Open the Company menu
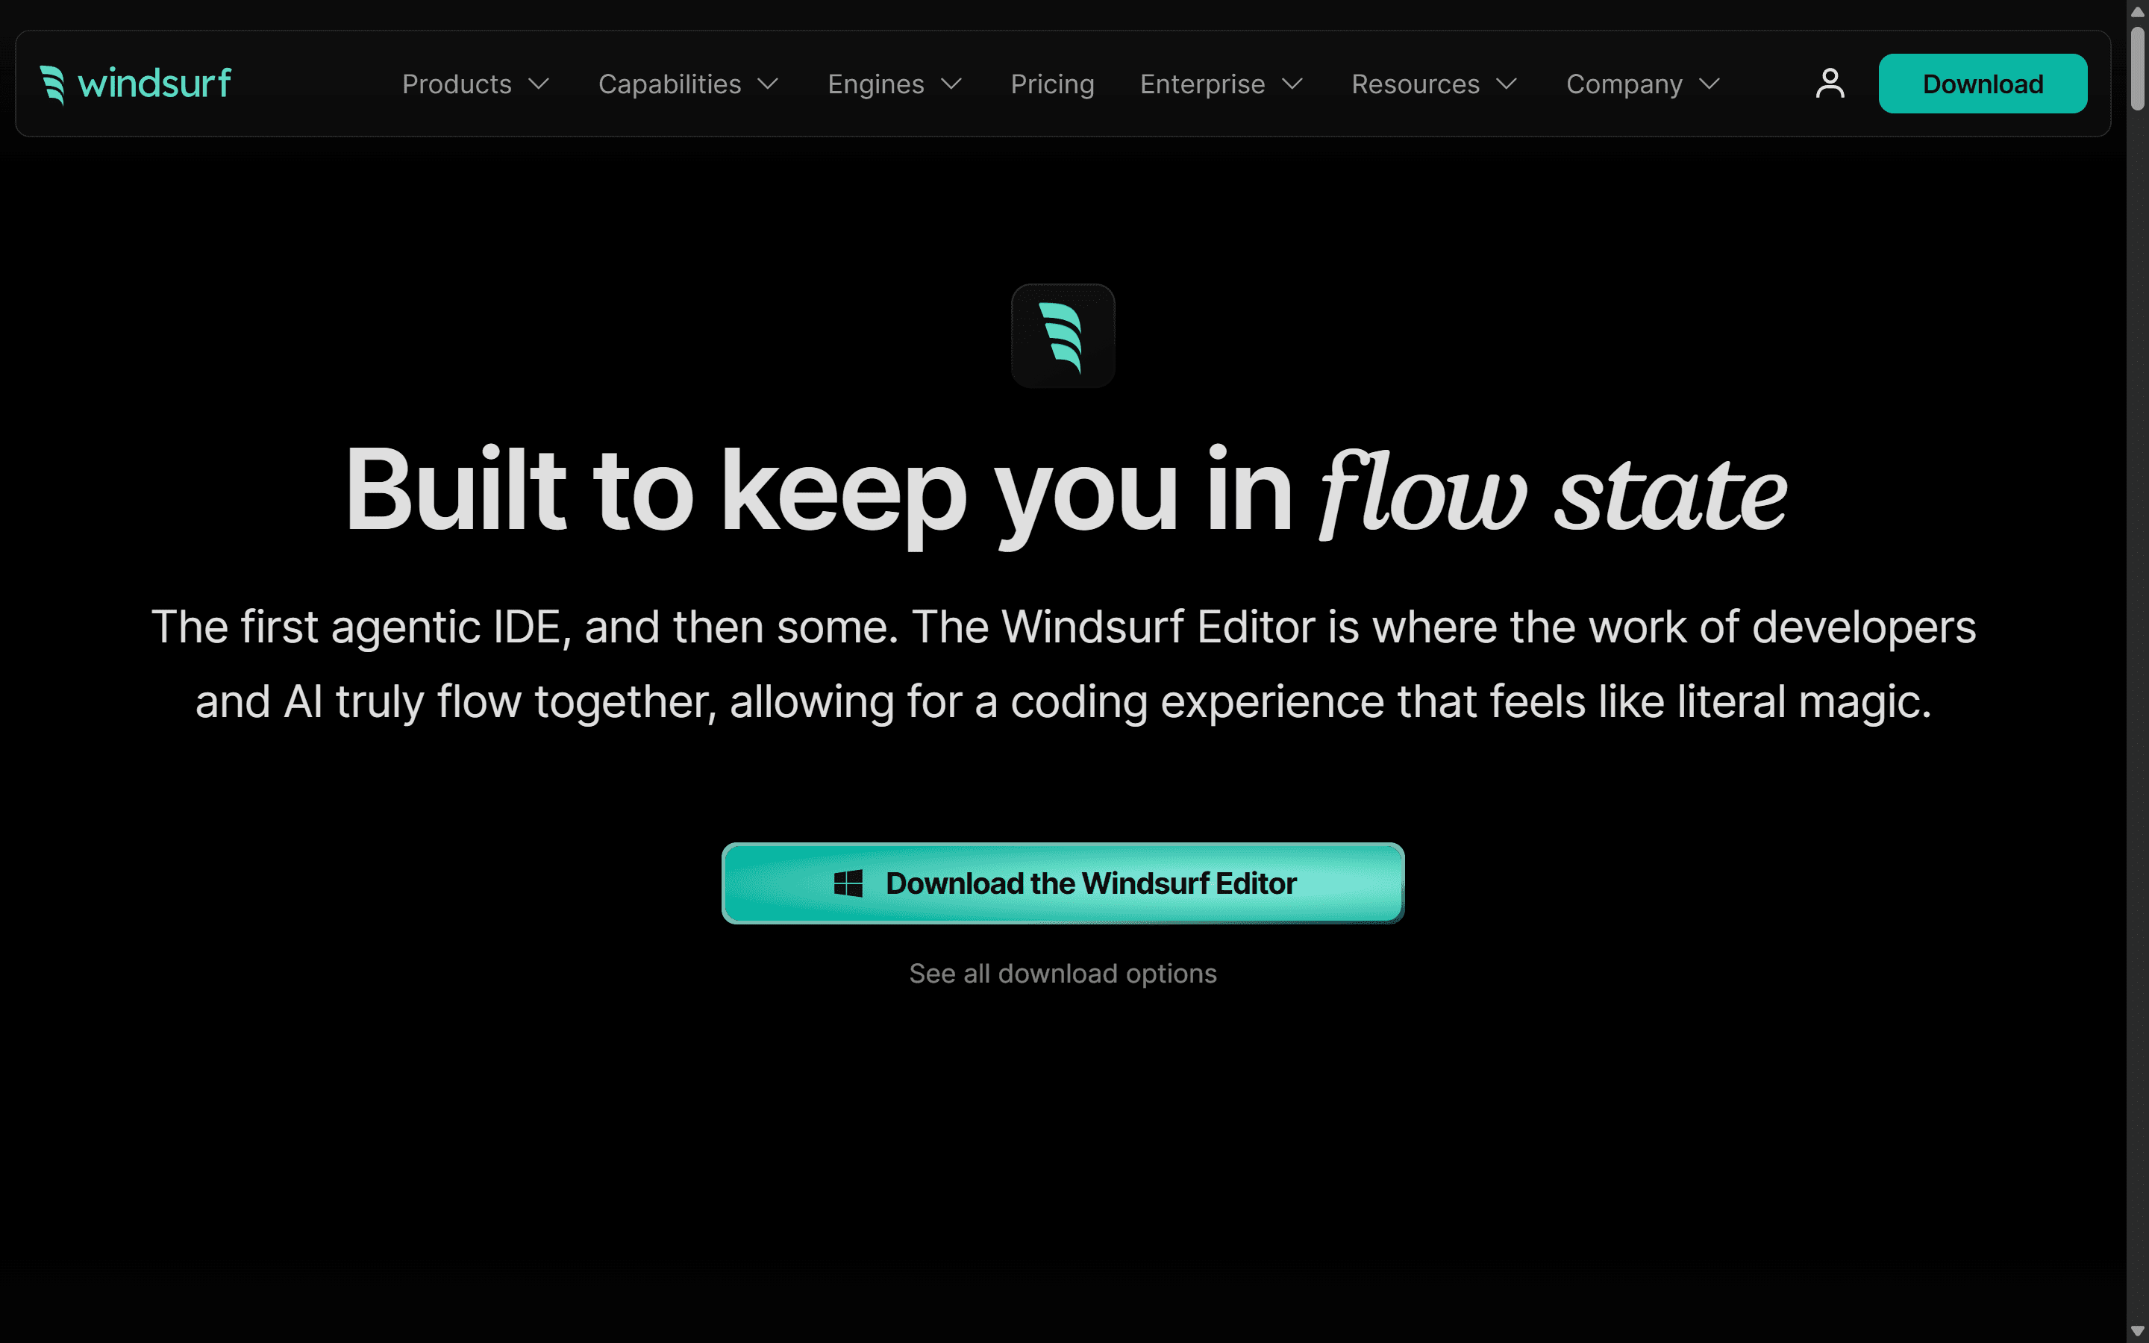Screen dimensions: 2149x1343 point(1644,84)
